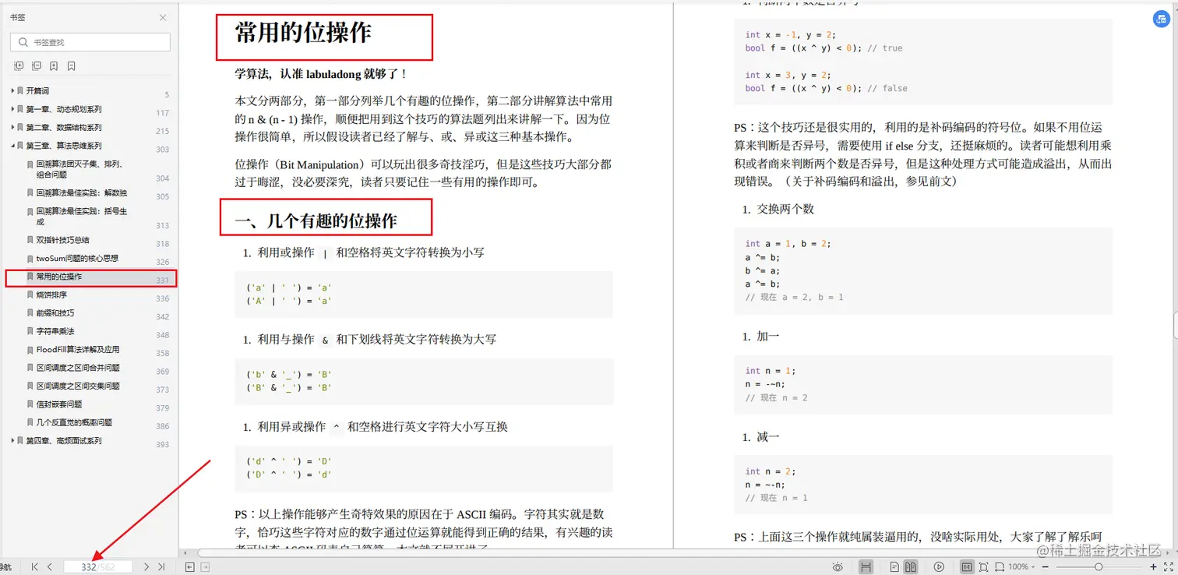Image resolution: width=1178 pixels, height=575 pixels.
Task: Activate the eye-protection reading mode
Action: tap(838, 566)
